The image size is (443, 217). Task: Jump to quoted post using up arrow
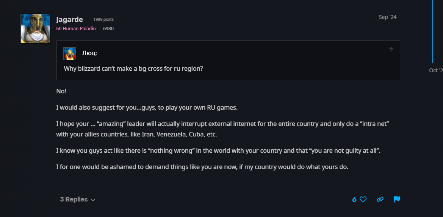[x=391, y=50]
